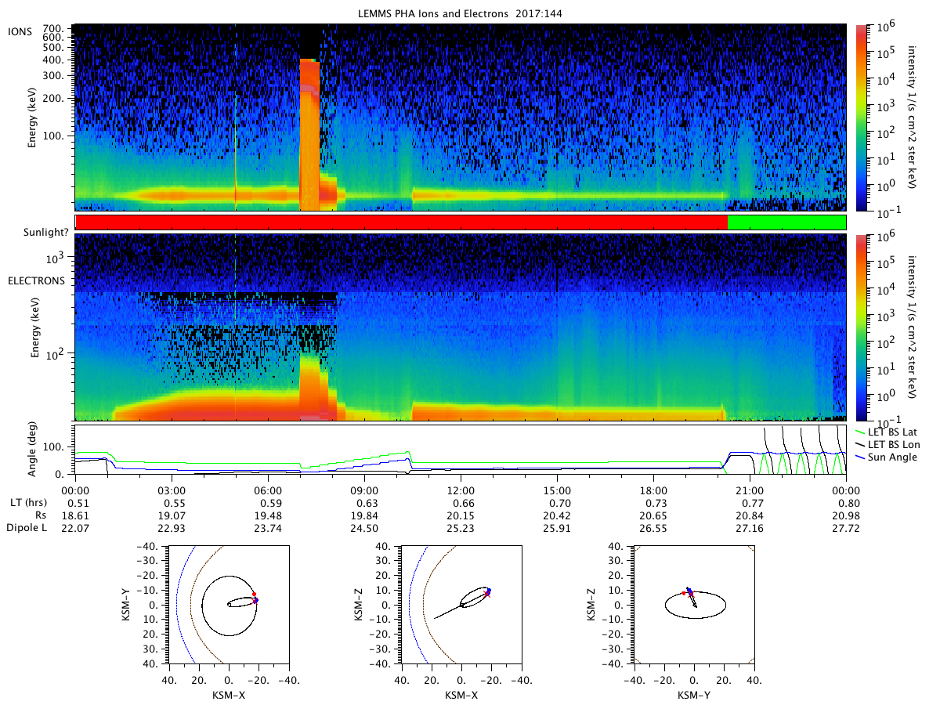Click the IONS panel label
This screenshot has height=705, width=940.
pyautogui.click(x=20, y=31)
